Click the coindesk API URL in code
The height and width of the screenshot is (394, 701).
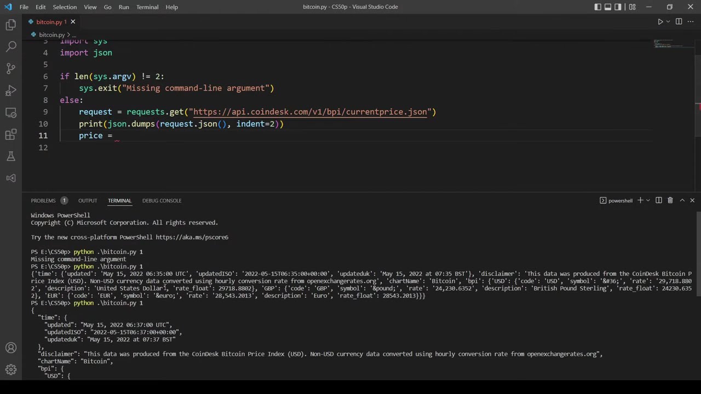(x=310, y=112)
